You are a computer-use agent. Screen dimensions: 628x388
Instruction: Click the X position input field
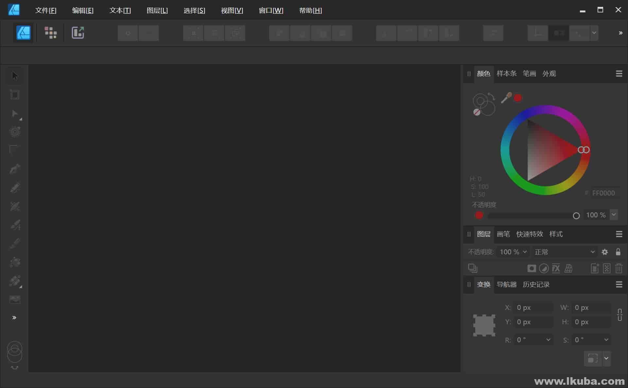pos(532,307)
